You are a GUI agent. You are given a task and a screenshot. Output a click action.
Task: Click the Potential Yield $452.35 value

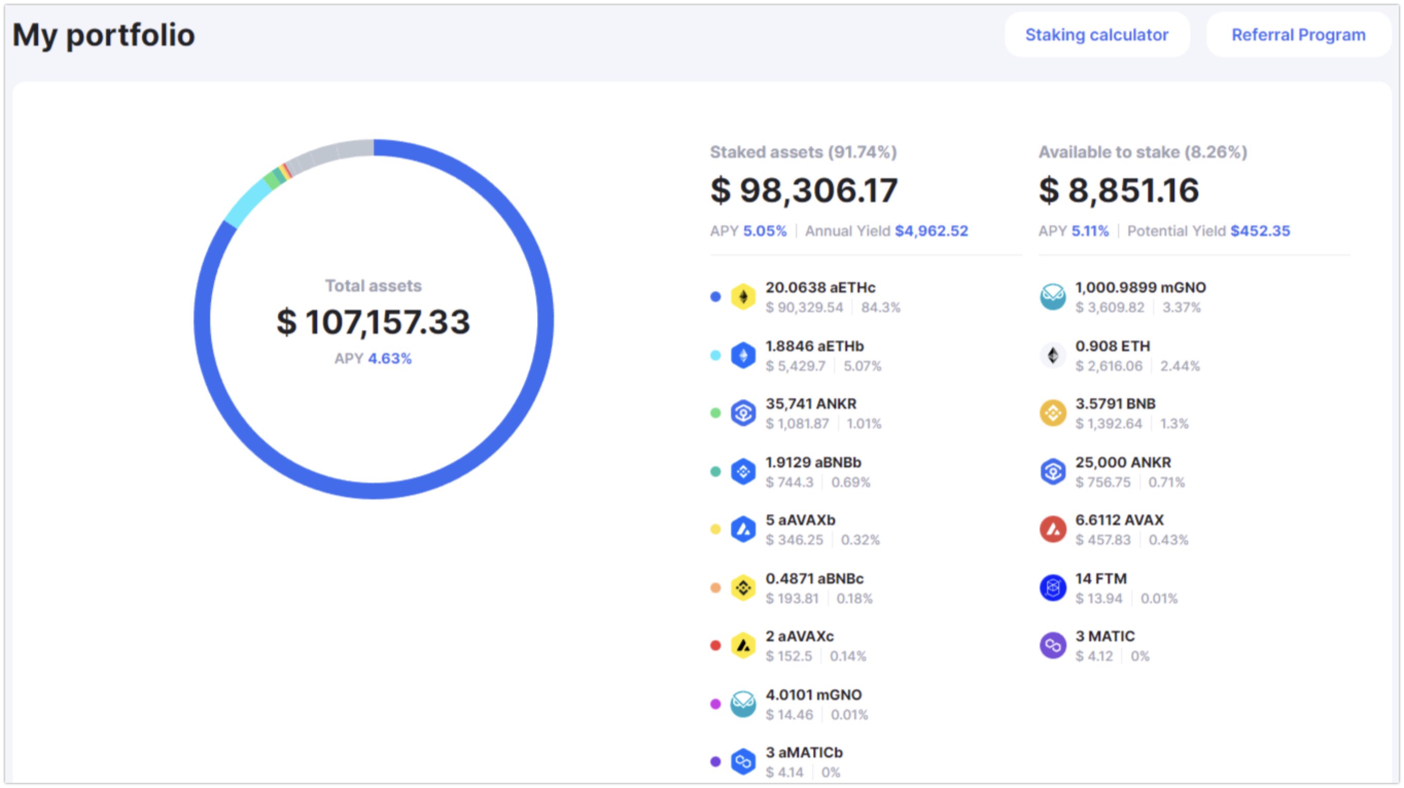(1260, 231)
